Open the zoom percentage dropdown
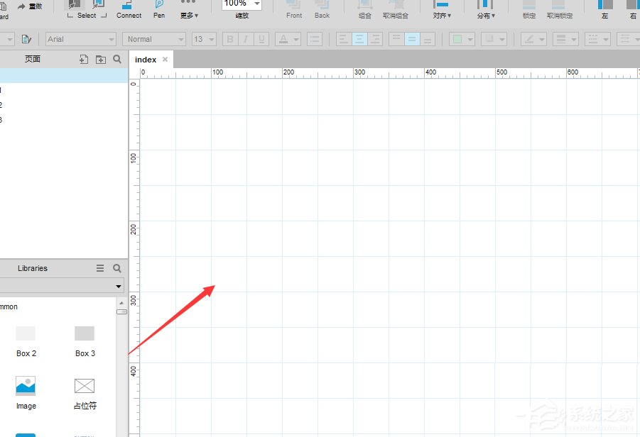This screenshot has width=640, height=437. coord(257,4)
